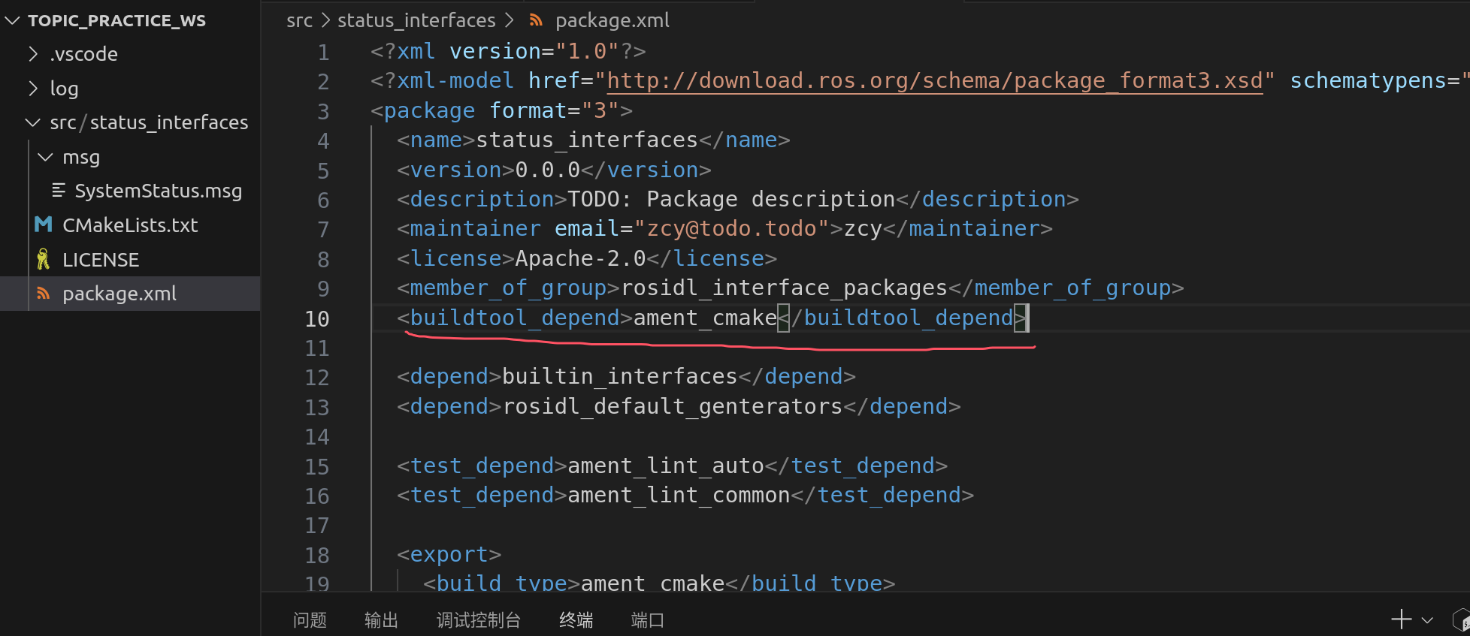Screen dimensions: 1470x636
Task: Click the breadcrumb XML icon before package.xml
Action: pos(536,20)
